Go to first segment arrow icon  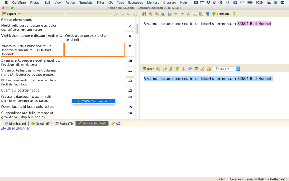point(116,14)
